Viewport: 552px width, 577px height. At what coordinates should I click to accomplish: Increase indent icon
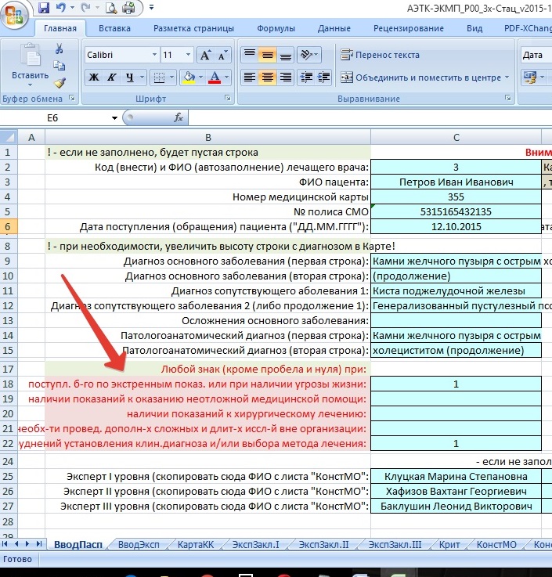coord(323,78)
